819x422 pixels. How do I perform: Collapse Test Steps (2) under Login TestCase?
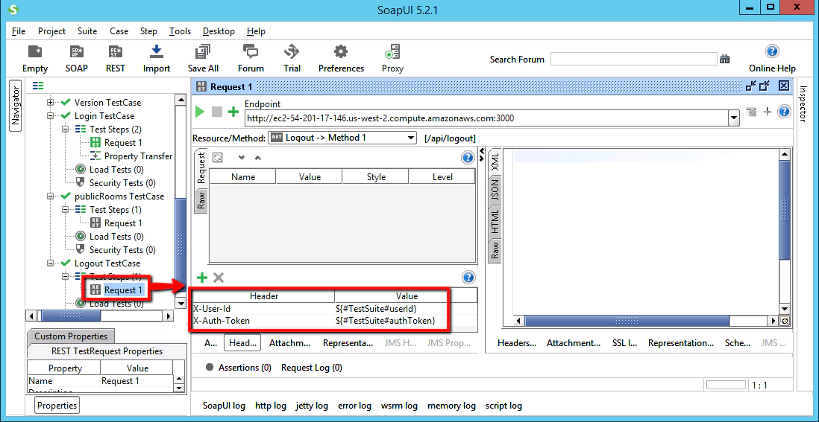[x=66, y=130]
